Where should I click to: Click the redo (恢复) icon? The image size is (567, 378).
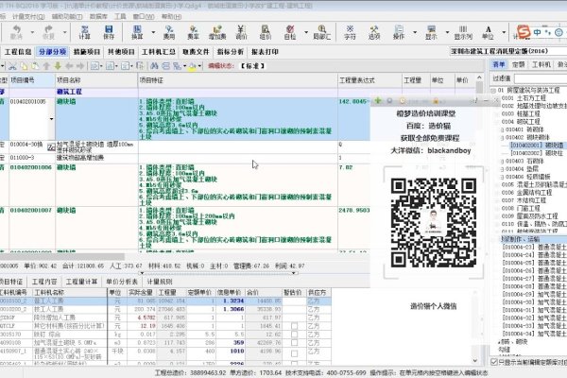(48, 32)
